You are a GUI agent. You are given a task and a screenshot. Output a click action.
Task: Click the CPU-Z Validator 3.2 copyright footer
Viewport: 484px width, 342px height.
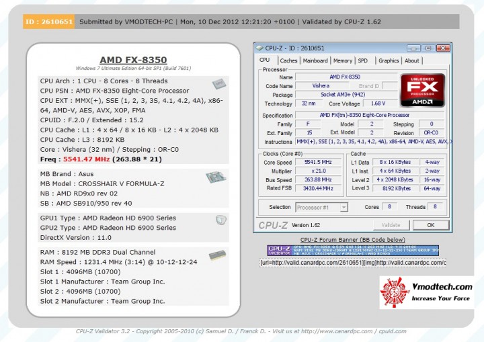[241, 331]
